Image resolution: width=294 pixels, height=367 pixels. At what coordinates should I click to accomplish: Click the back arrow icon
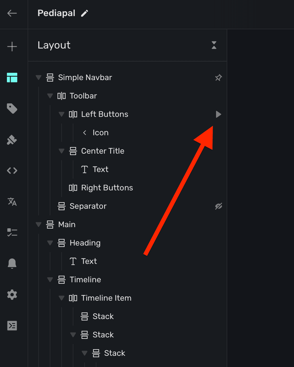pyautogui.click(x=12, y=13)
